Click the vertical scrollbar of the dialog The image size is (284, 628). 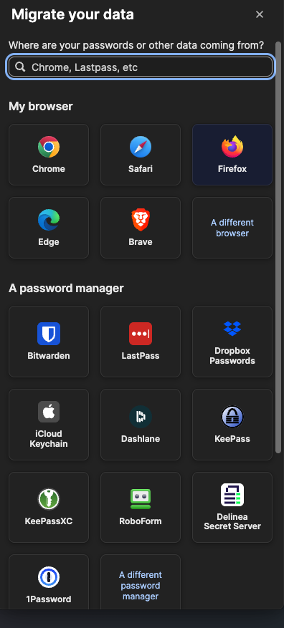(278, 248)
